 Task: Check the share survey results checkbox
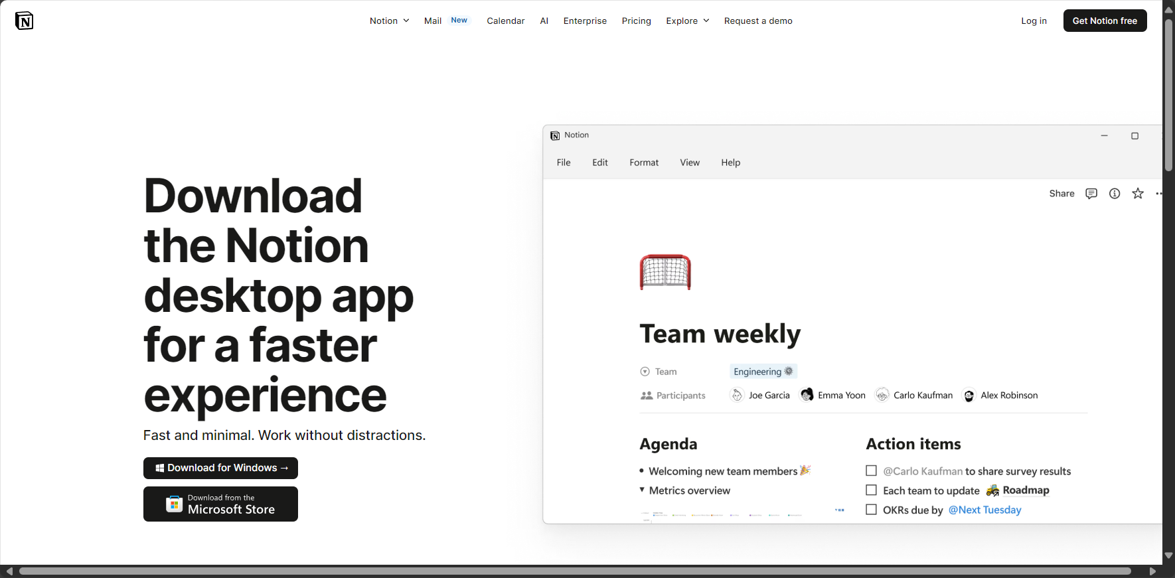coord(872,470)
